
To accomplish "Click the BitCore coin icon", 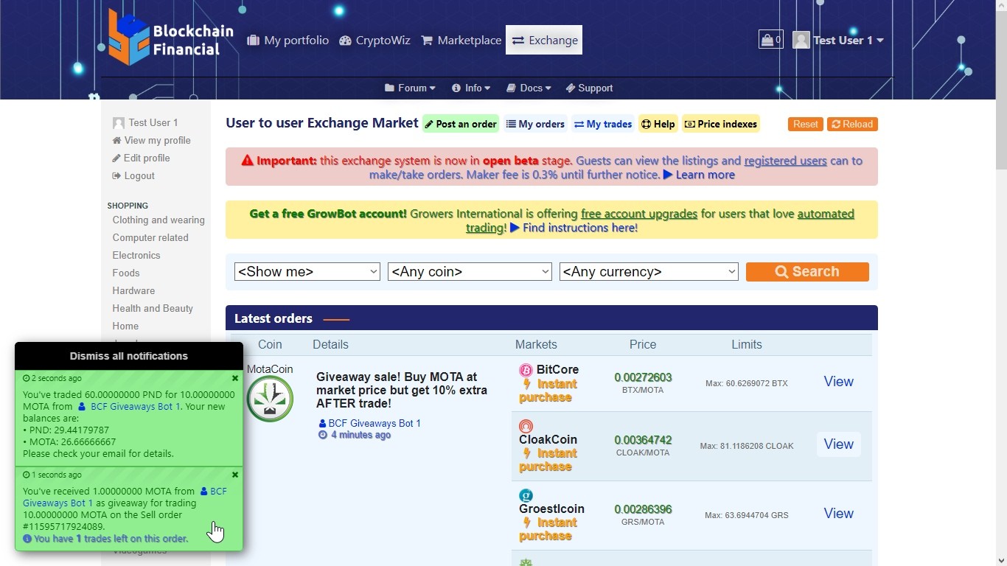I will click(x=526, y=370).
